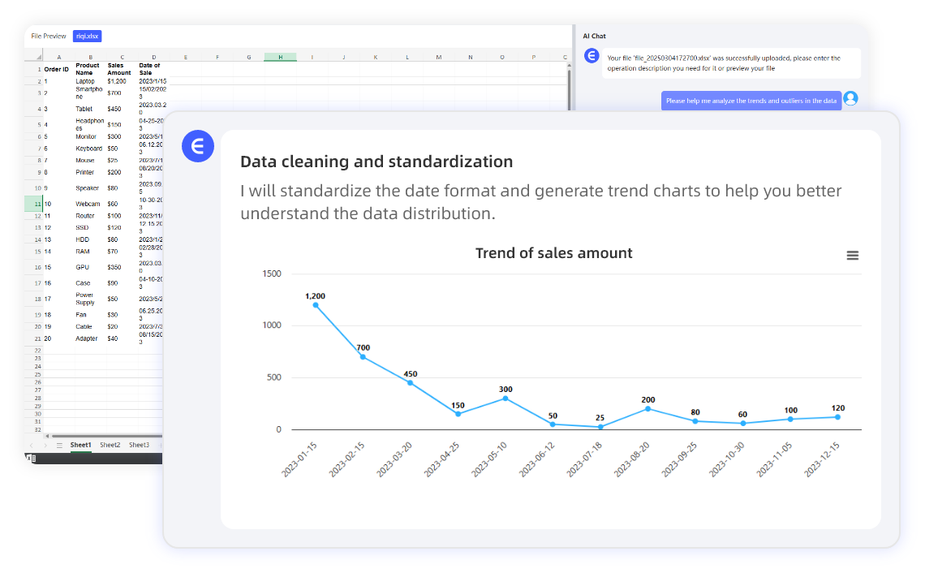Image resolution: width=925 pixels, height=573 pixels.
Task: Click the horizontal scrollbar left arrow
Action: [46, 436]
